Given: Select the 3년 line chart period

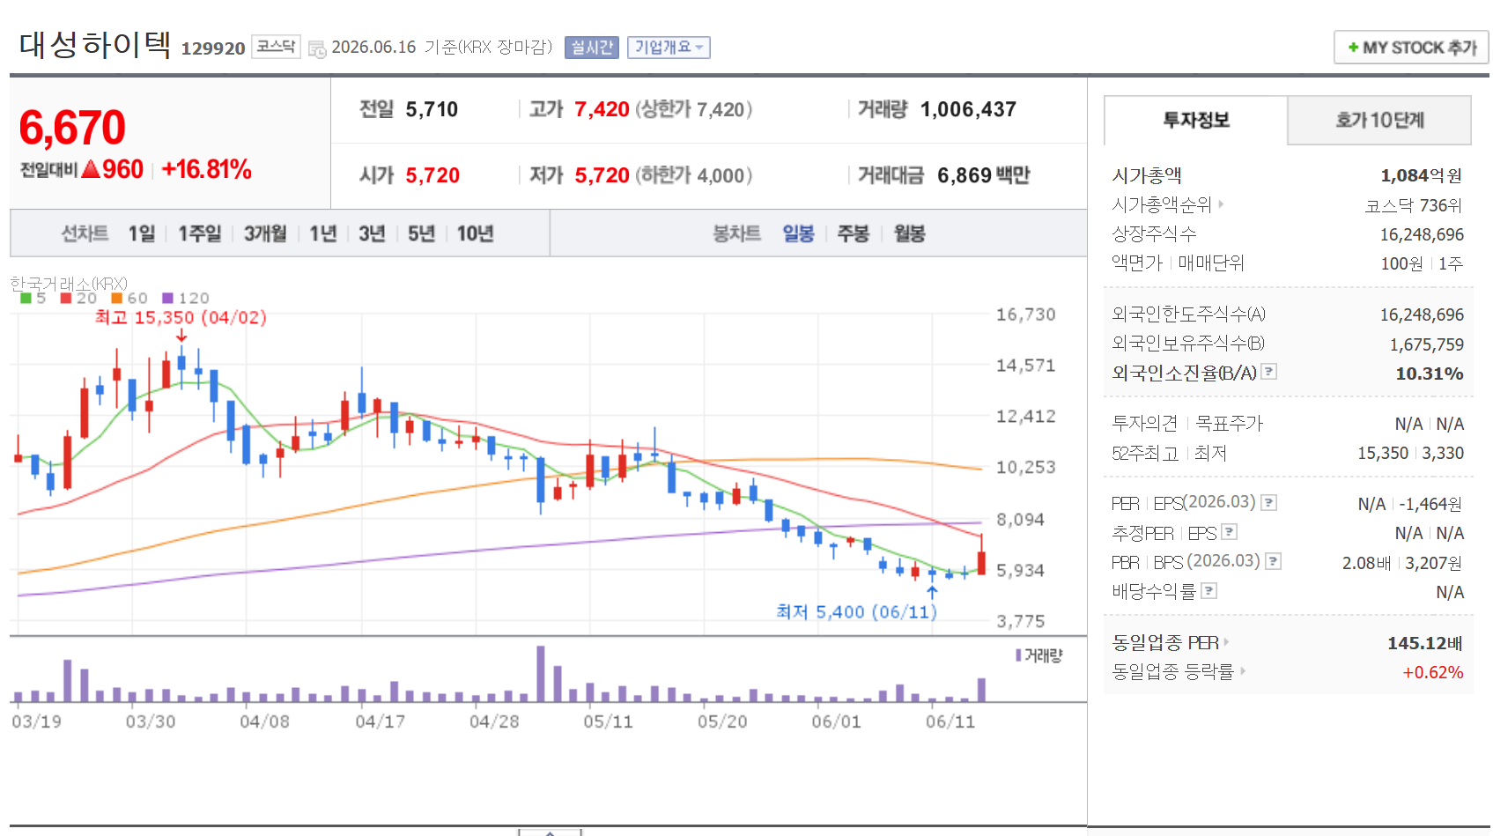Looking at the screenshot, I should click(x=372, y=233).
